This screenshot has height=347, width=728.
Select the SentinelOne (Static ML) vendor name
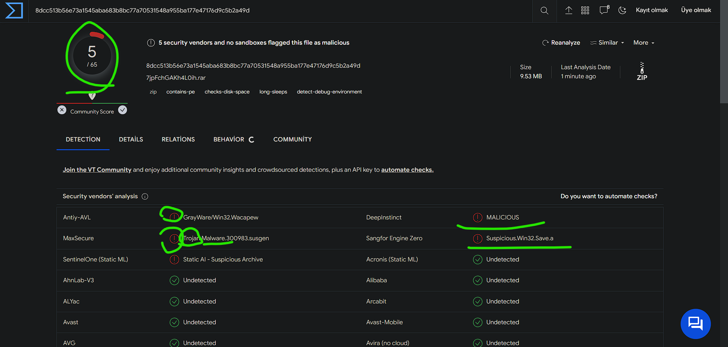[x=96, y=260]
